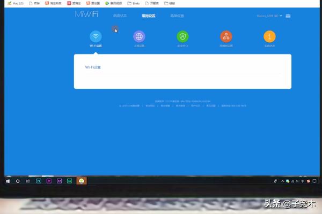Click the Wi-Fi设置 panel heading
The height and width of the screenshot is (214, 322).
click(93, 67)
